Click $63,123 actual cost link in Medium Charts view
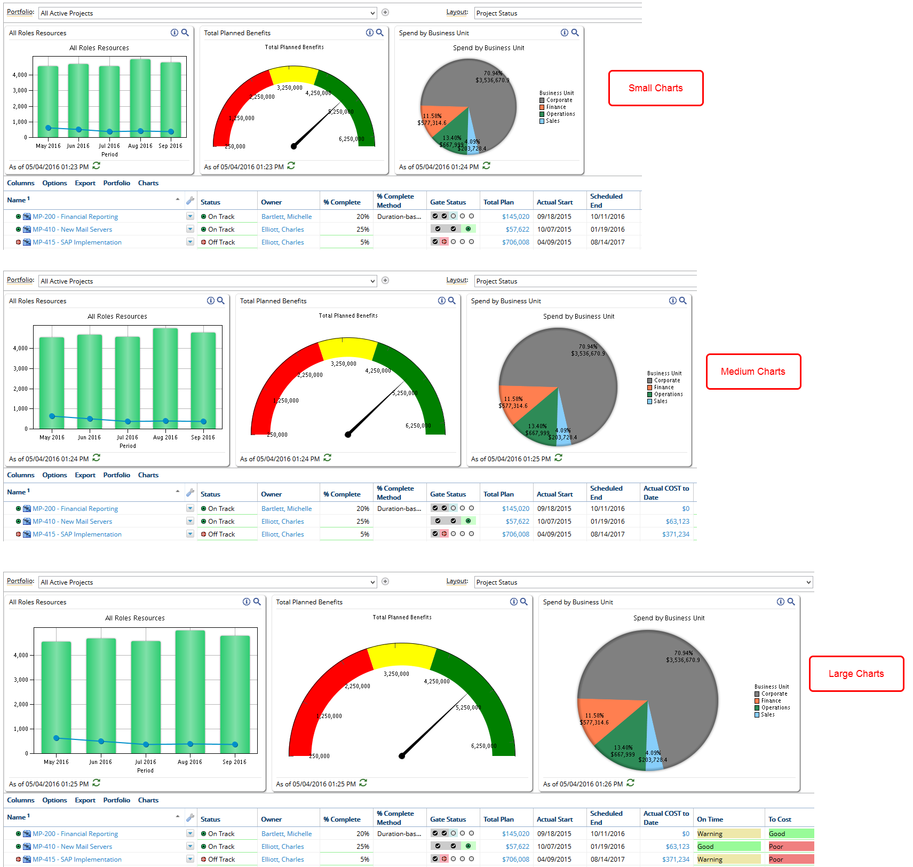The height and width of the screenshot is (867, 913). [677, 522]
